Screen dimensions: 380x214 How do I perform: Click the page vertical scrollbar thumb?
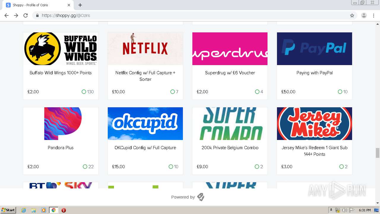tap(378, 153)
